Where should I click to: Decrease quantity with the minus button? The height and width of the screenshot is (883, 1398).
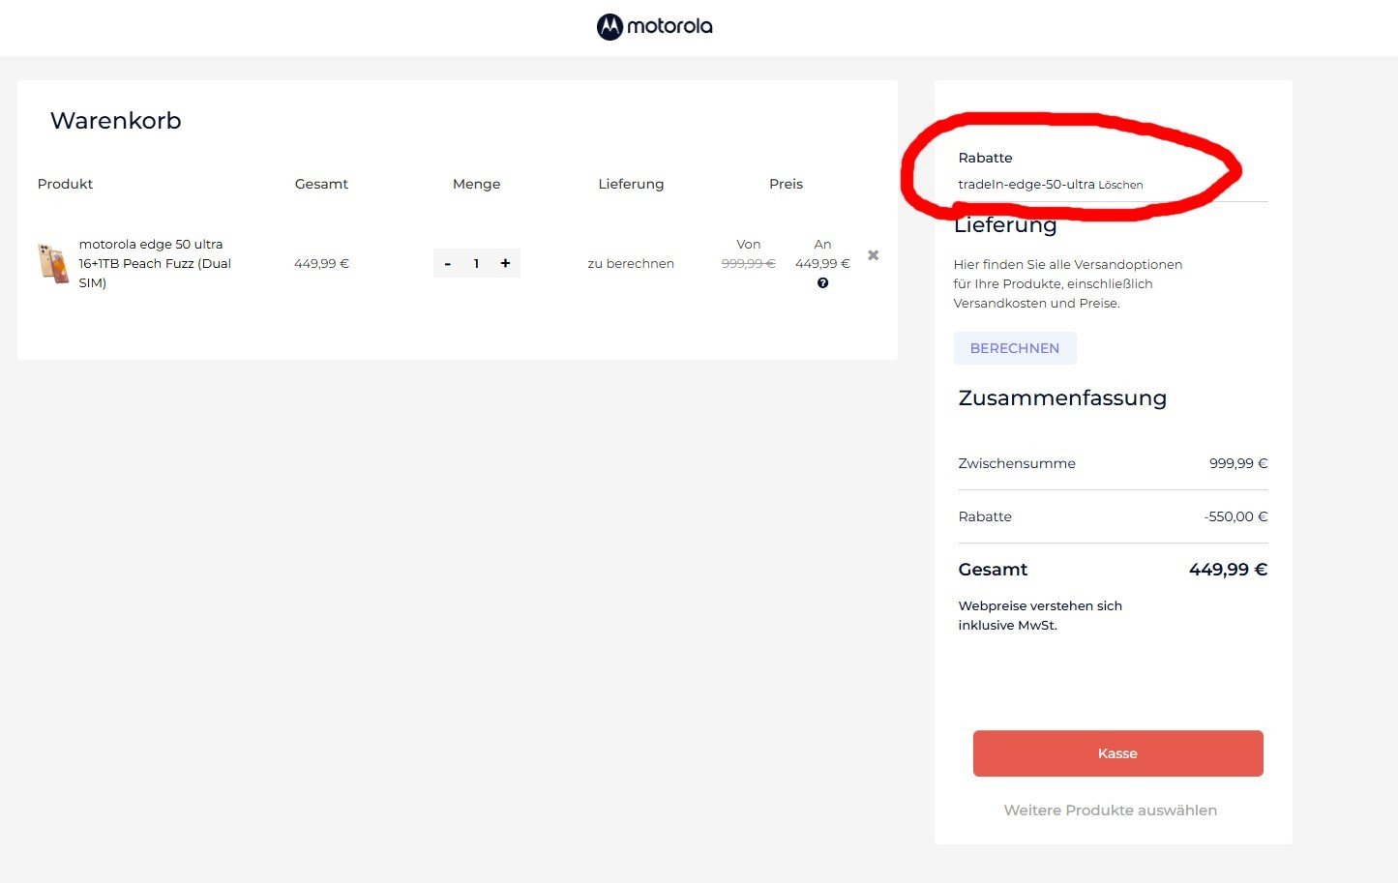pos(447,263)
